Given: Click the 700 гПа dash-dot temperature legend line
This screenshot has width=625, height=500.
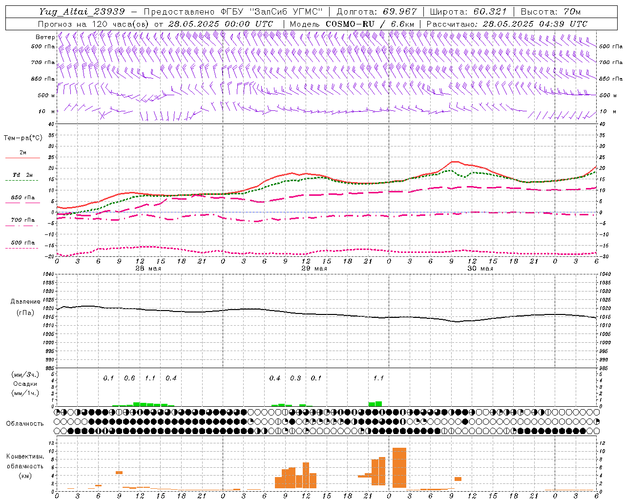Looking at the screenshot, I should (x=21, y=226).
